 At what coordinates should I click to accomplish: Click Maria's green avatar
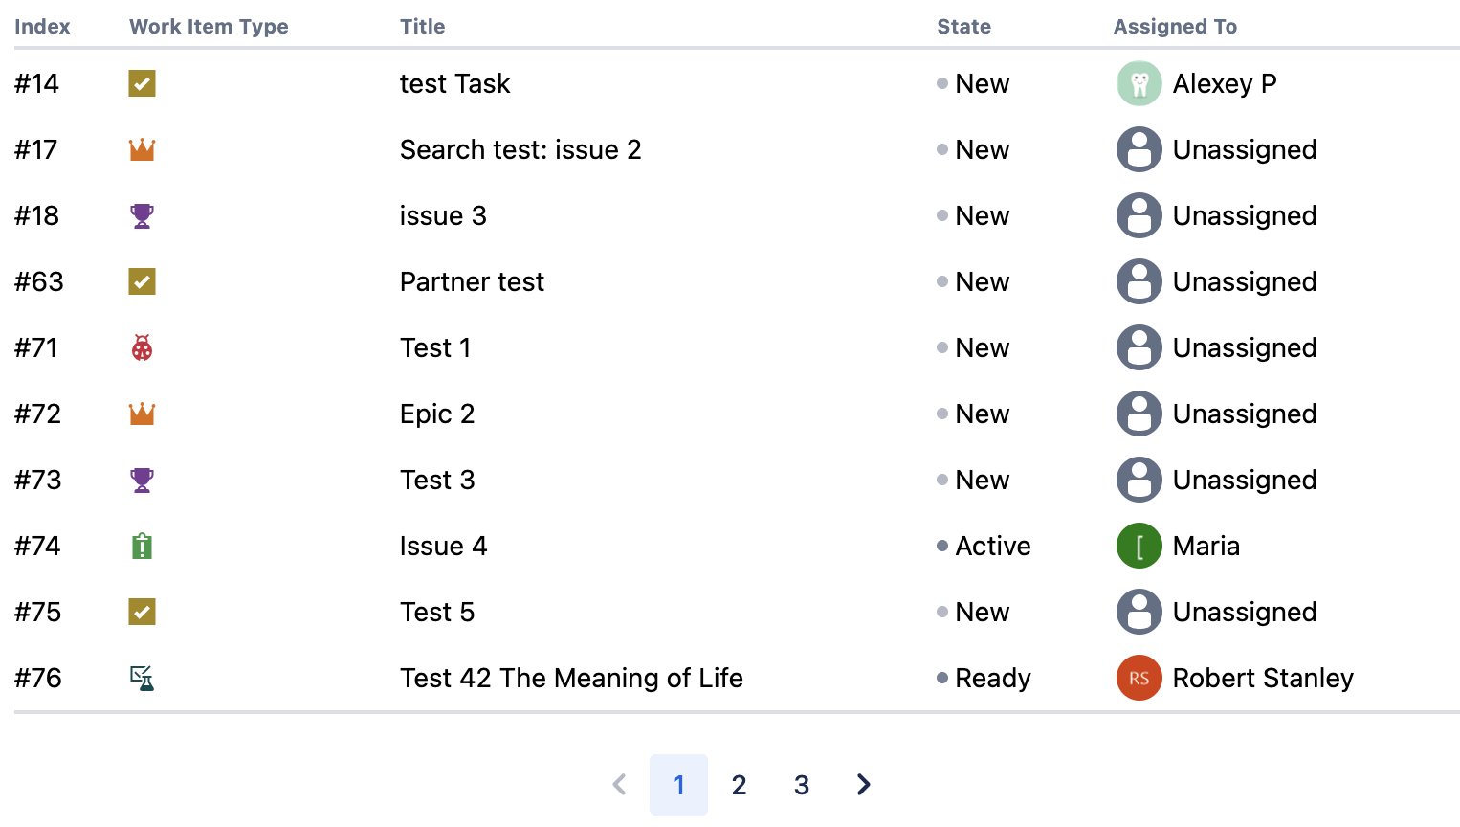click(1139, 547)
